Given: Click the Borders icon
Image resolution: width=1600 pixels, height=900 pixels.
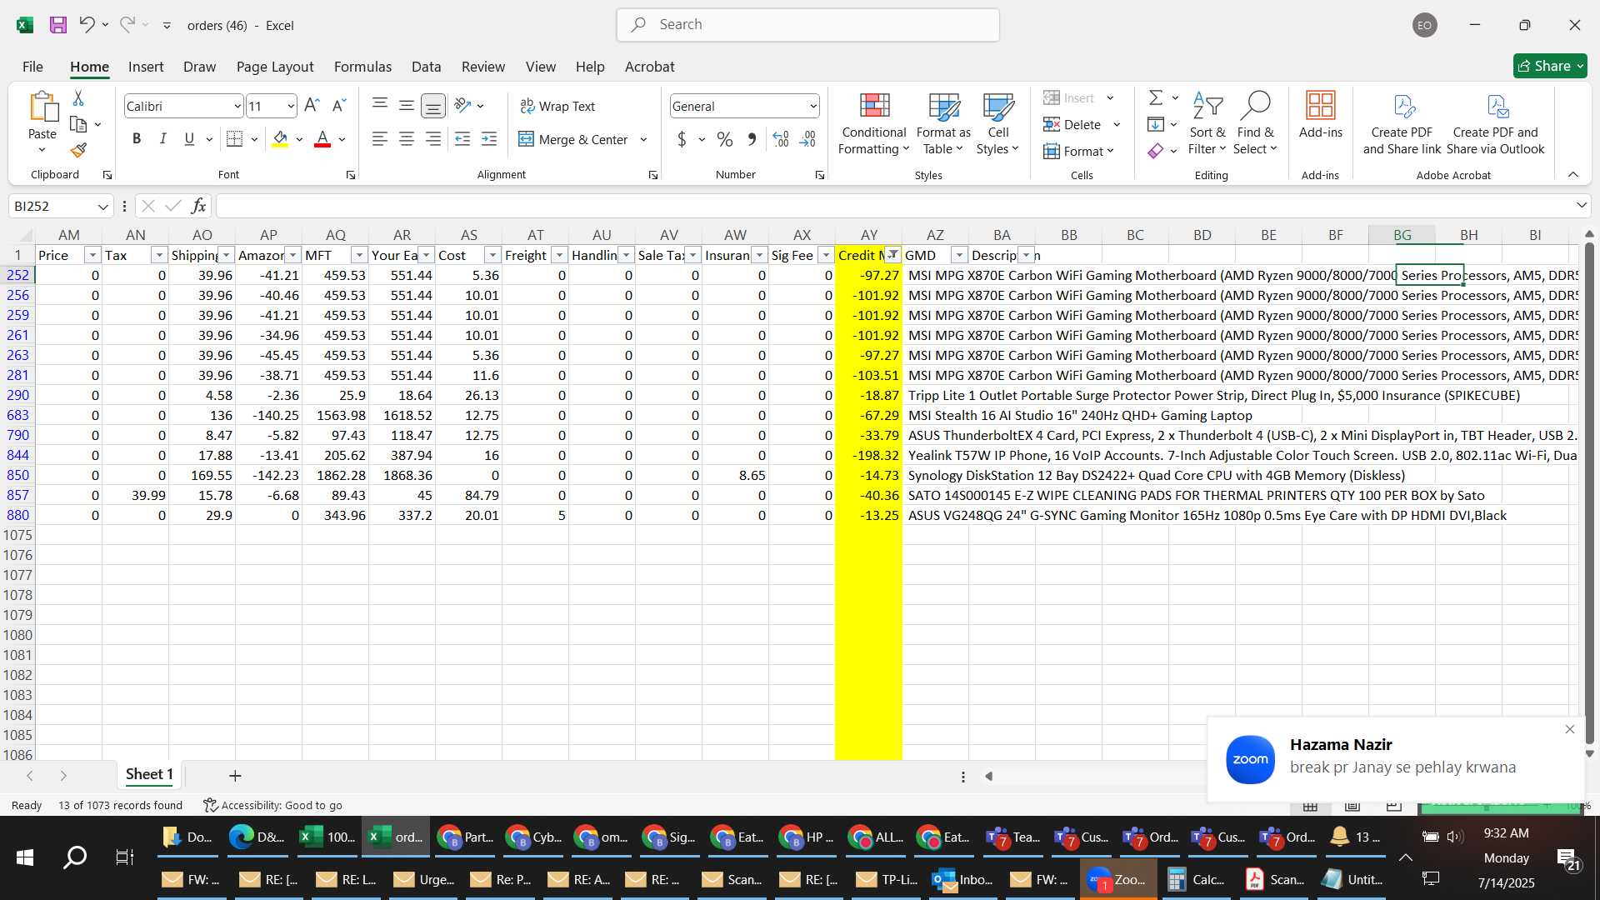Looking at the screenshot, I should pyautogui.click(x=235, y=139).
